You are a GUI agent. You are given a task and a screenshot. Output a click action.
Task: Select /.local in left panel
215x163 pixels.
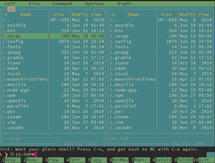coord(53,74)
